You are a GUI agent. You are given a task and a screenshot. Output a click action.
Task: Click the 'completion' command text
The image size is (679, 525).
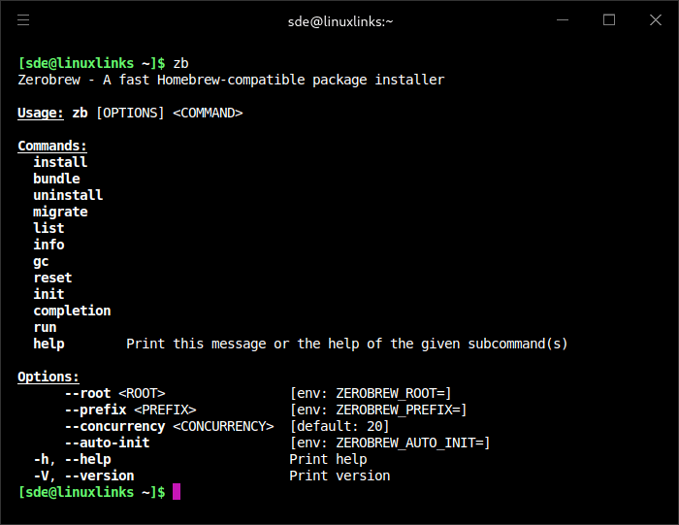tap(72, 311)
